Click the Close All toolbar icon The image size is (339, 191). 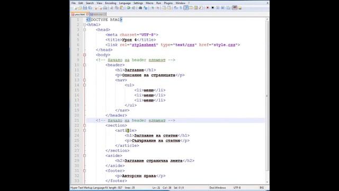pyautogui.click(x=100, y=8)
